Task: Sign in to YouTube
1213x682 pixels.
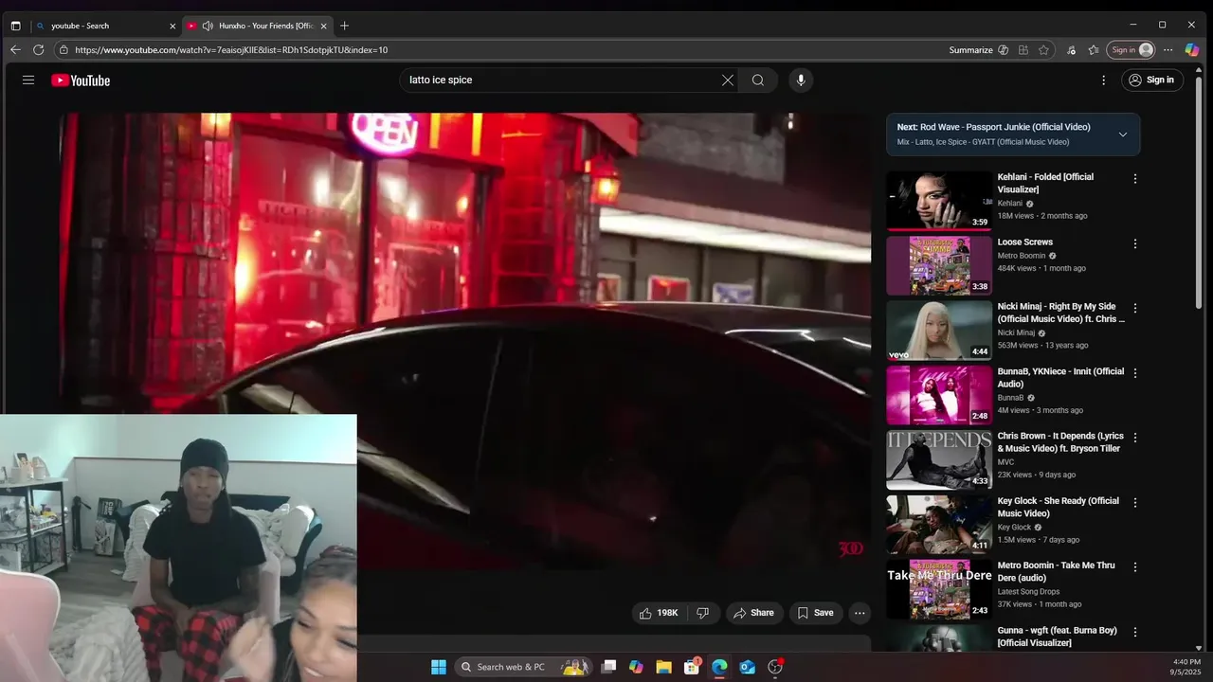Action: pyautogui.click(x=1151, y=81)
